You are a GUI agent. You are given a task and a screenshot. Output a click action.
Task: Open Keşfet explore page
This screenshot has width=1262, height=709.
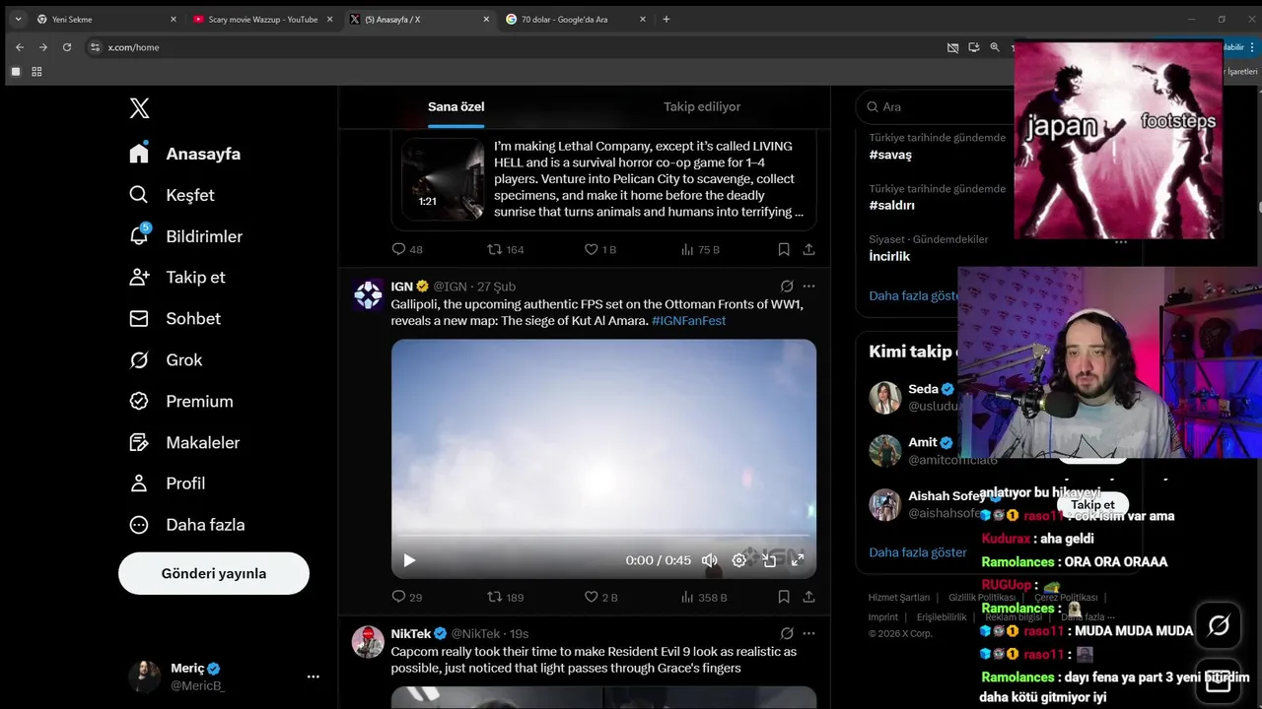click(172, 195)
